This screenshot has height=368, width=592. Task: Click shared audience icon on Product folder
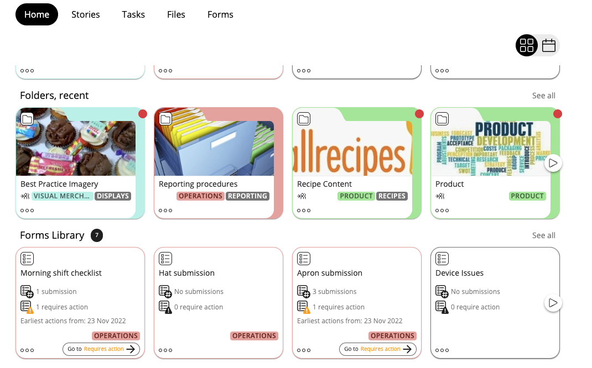440,196
